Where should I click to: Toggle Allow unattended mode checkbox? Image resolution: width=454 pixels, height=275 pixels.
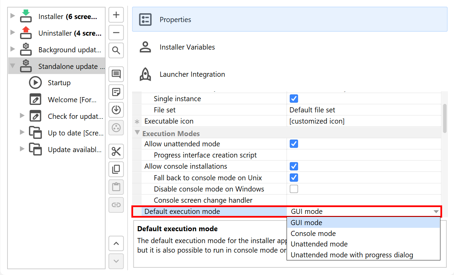point(294,144)
